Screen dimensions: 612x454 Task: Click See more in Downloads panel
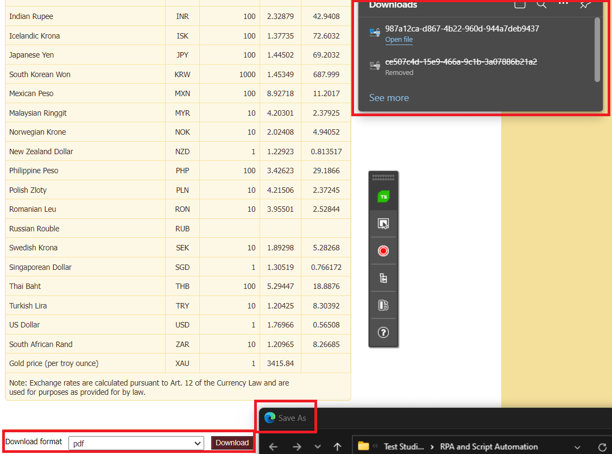(389, 98)
